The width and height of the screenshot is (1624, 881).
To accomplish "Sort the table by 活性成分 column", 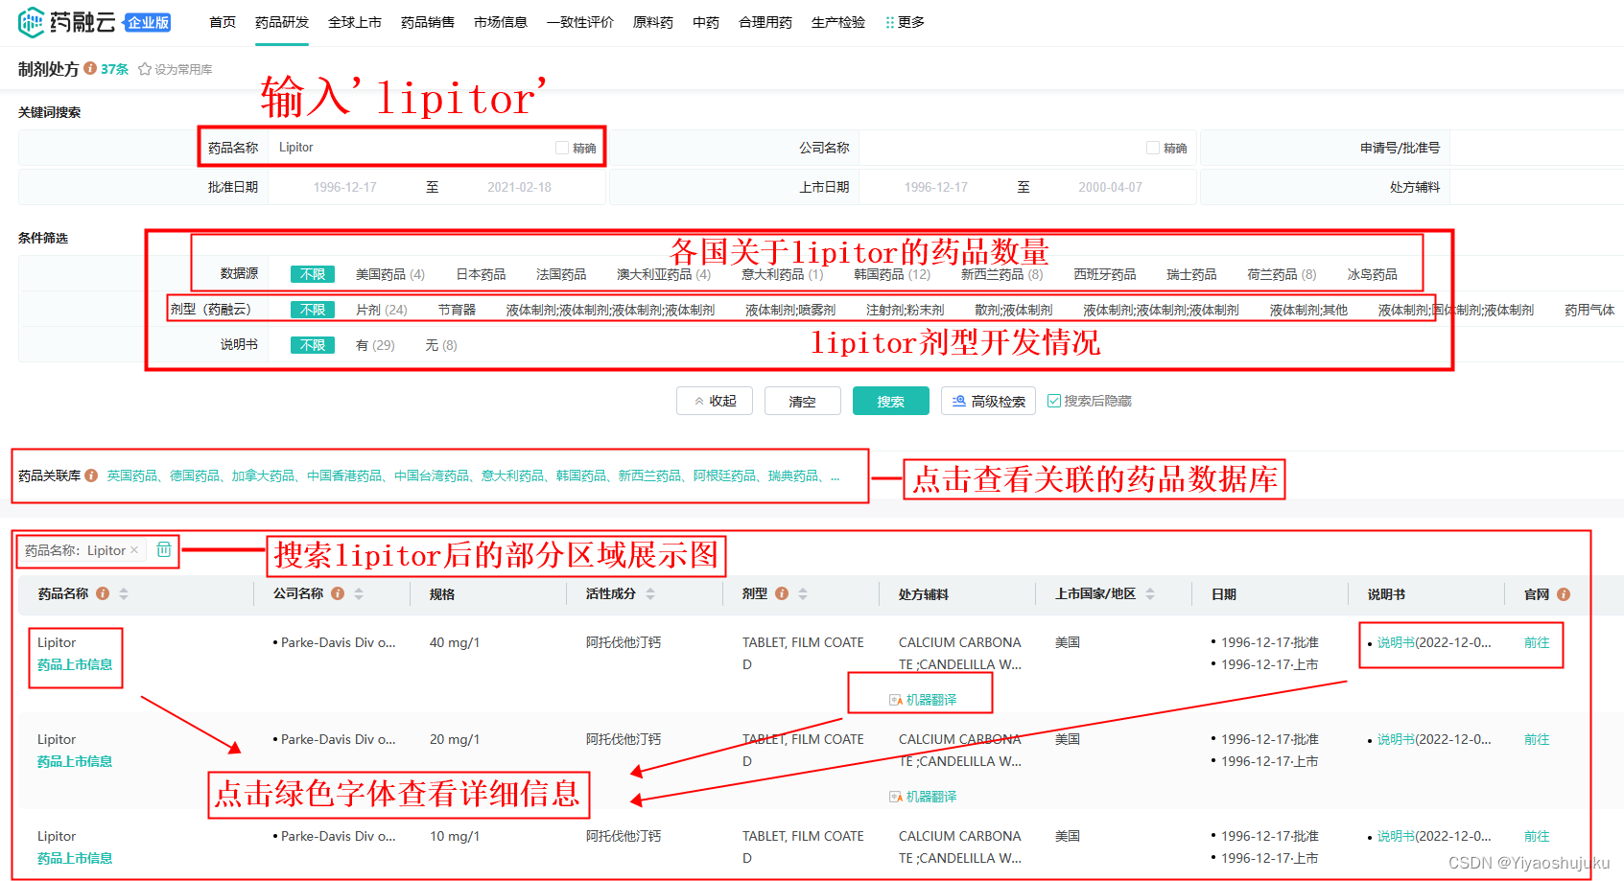I will coord(650,594).
